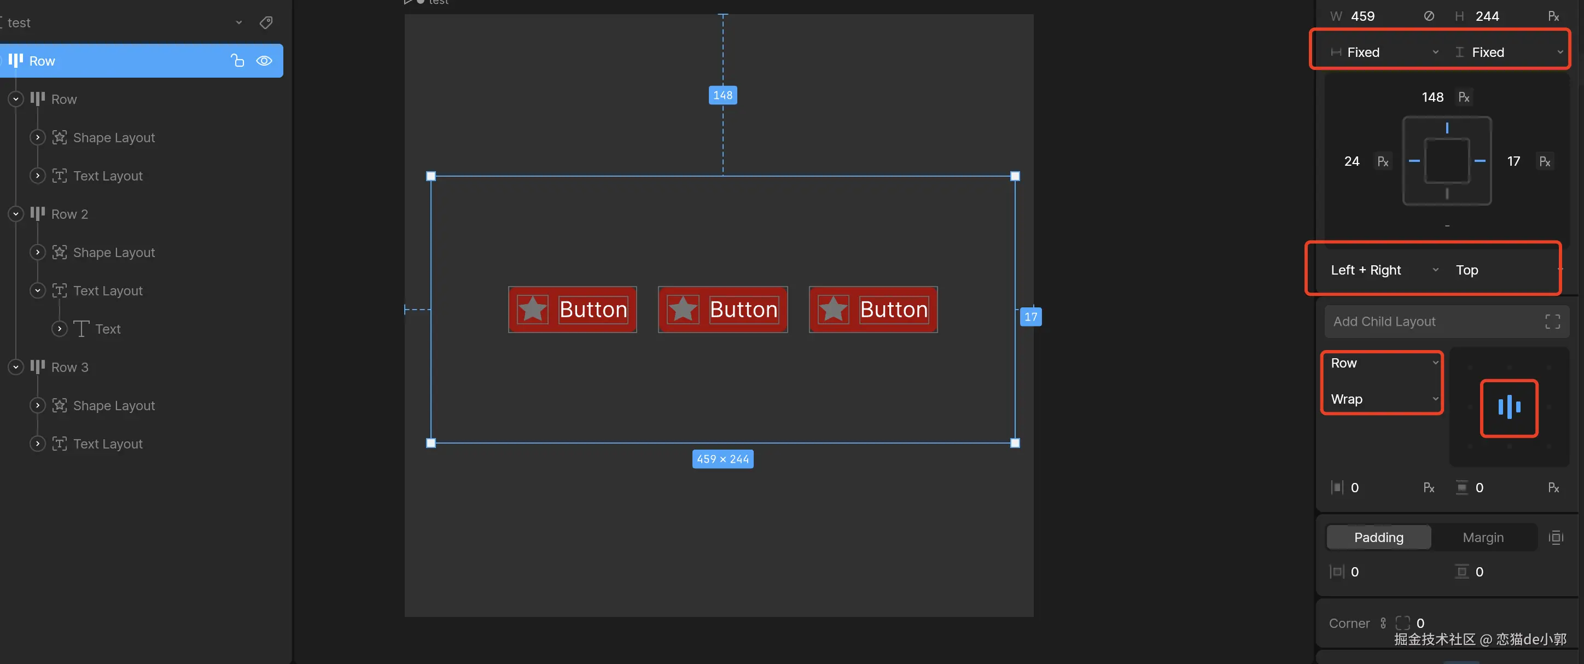
Task: Switch to the Margin tab
Action: pos(1483,537)
